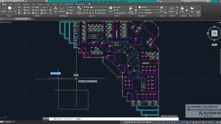Open the Parametric ribbon tab
Viewport: 221px width, 124px height.
click(26, 4)
